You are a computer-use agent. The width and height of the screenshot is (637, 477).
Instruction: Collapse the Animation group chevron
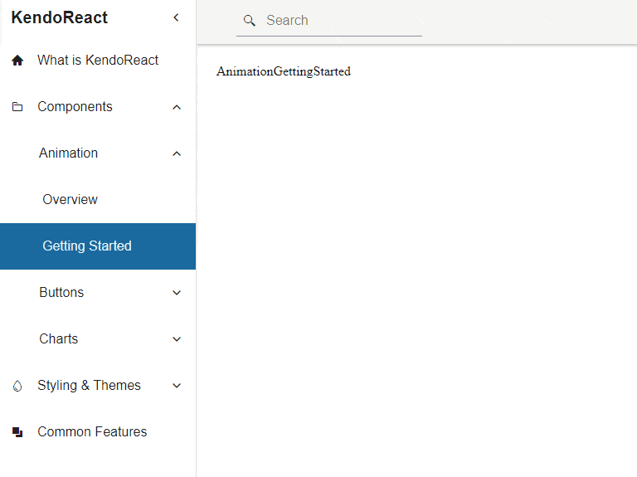tap(177, 153)
